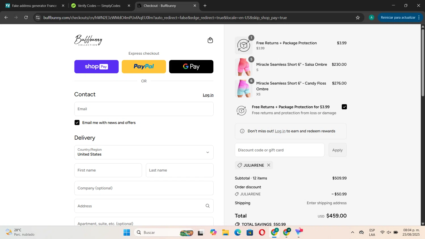
Task: Click the JULIARENE tag icon under Order discount
Action: [x=237, y=194]
